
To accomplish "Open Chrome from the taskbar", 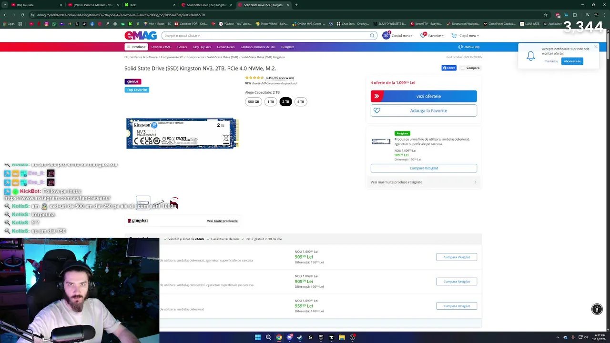I will point(279,337).
